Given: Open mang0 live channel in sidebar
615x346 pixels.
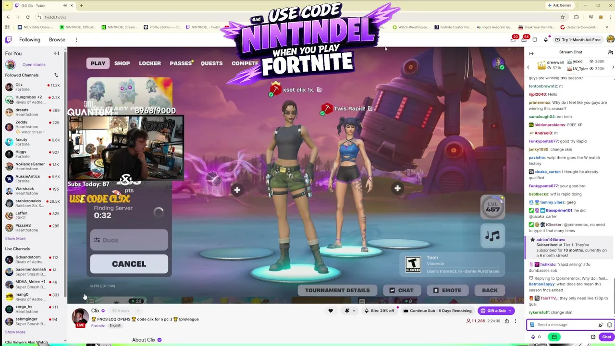Looking at the screenshot, I should (x=32, y=297).
